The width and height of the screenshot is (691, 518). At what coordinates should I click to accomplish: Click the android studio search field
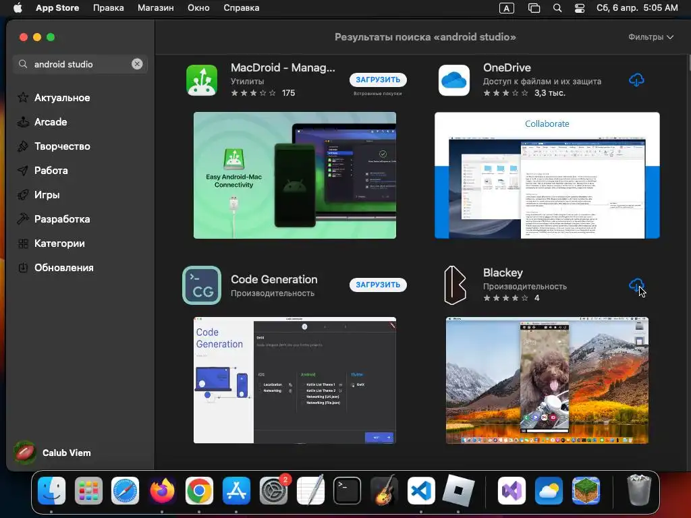(x=80, y=64)
